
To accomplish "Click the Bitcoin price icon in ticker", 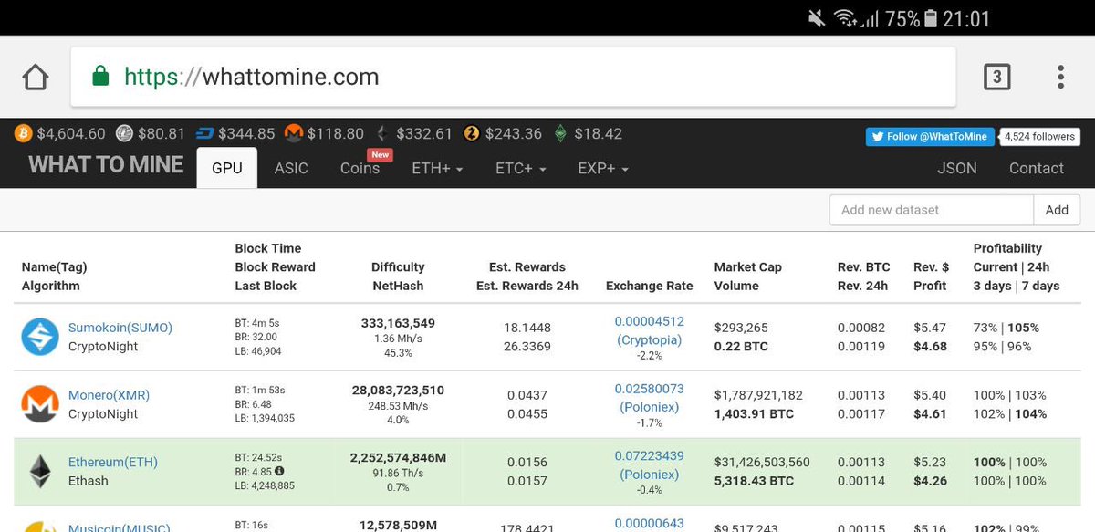I will click(x=22, y=134).
